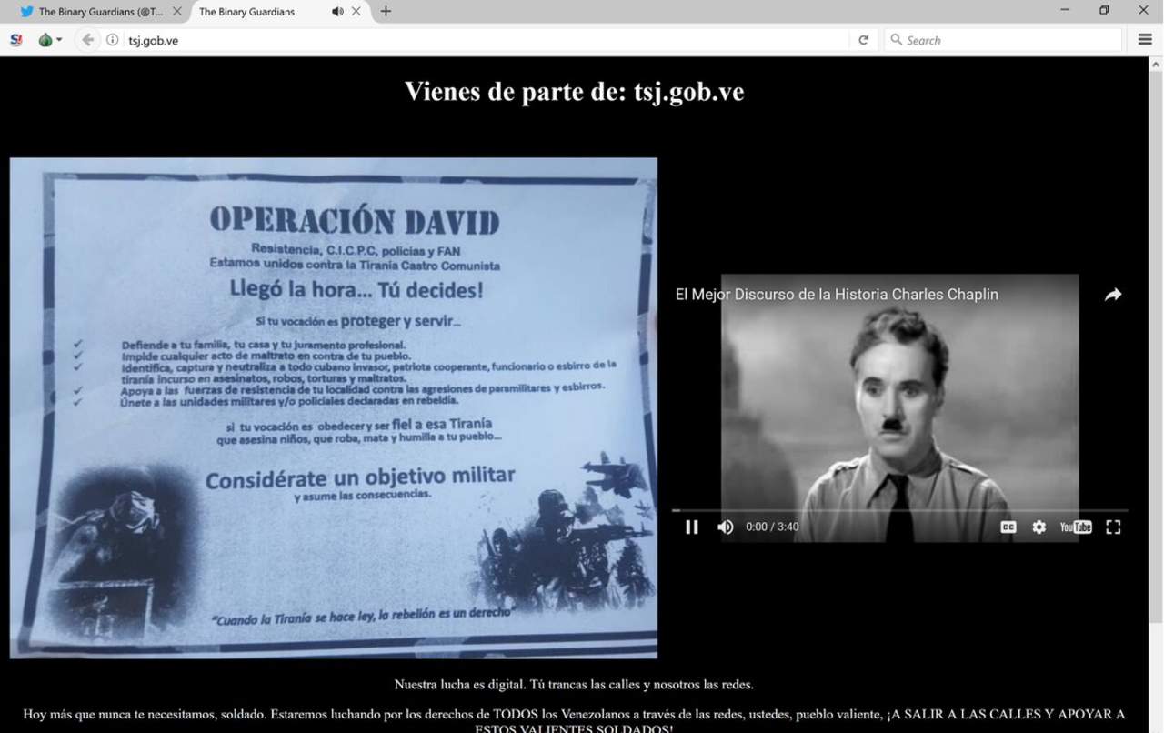The image size is (1164, 733).
Task: Mute the video with the speaker icon
Action: pyautogui.click(x=725, y=527)
